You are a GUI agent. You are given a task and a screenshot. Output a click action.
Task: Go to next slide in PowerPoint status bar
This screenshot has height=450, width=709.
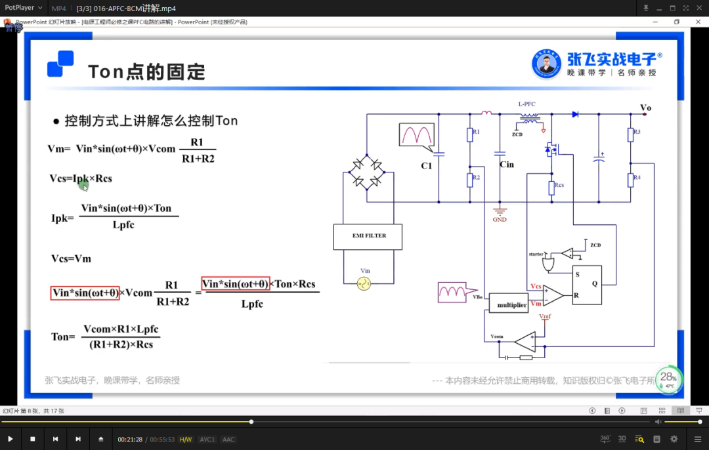point(622,411)
